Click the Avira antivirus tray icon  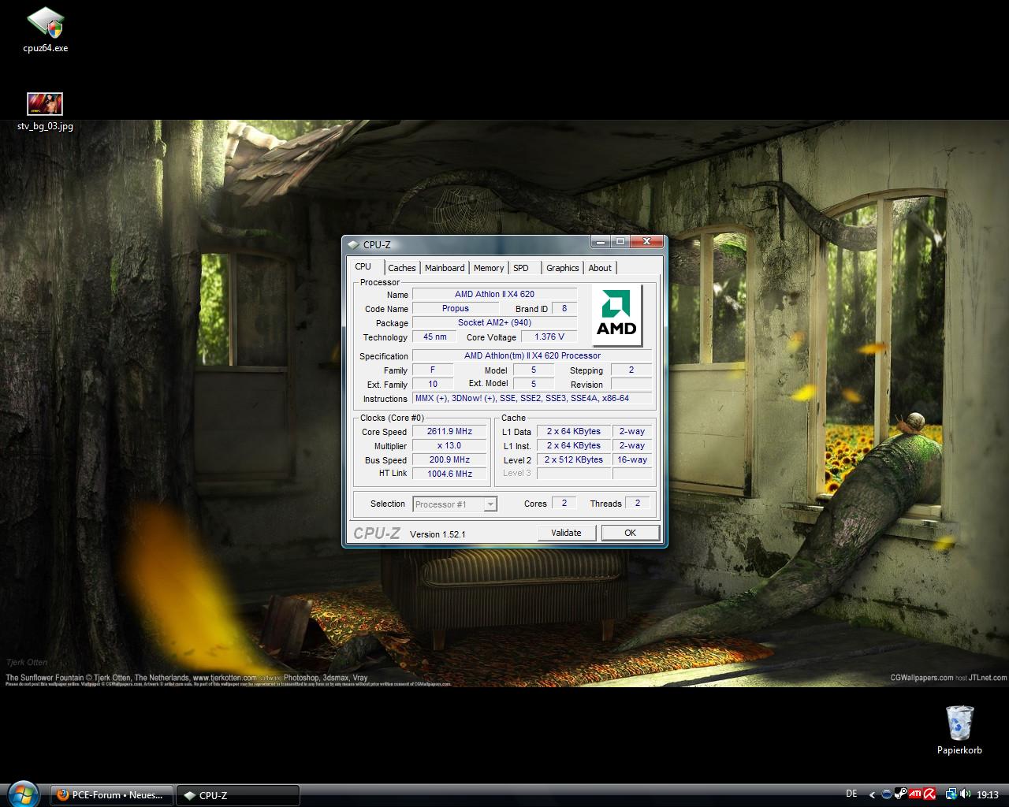[x=929, y=794]
